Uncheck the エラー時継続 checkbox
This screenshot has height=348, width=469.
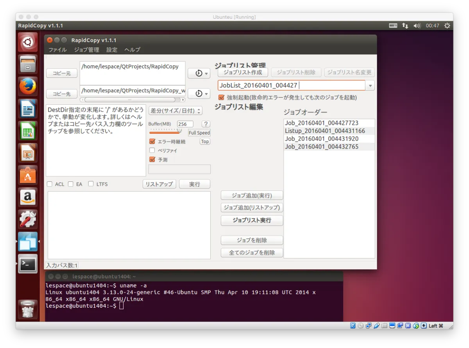pyautogui.click(x=152, y=142)
